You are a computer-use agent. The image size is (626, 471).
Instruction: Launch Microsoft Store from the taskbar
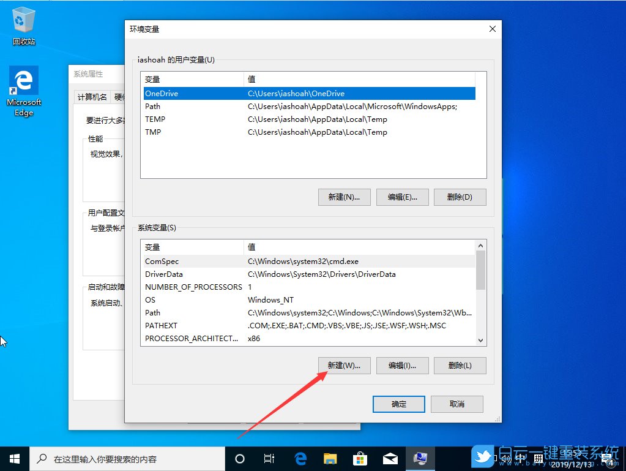pos(360,458)
